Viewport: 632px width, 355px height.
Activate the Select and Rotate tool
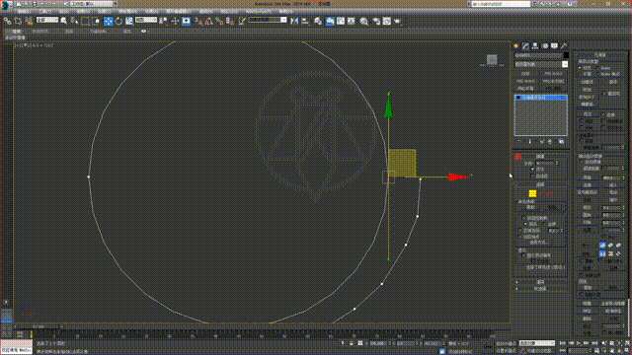[x=118, y=21]
